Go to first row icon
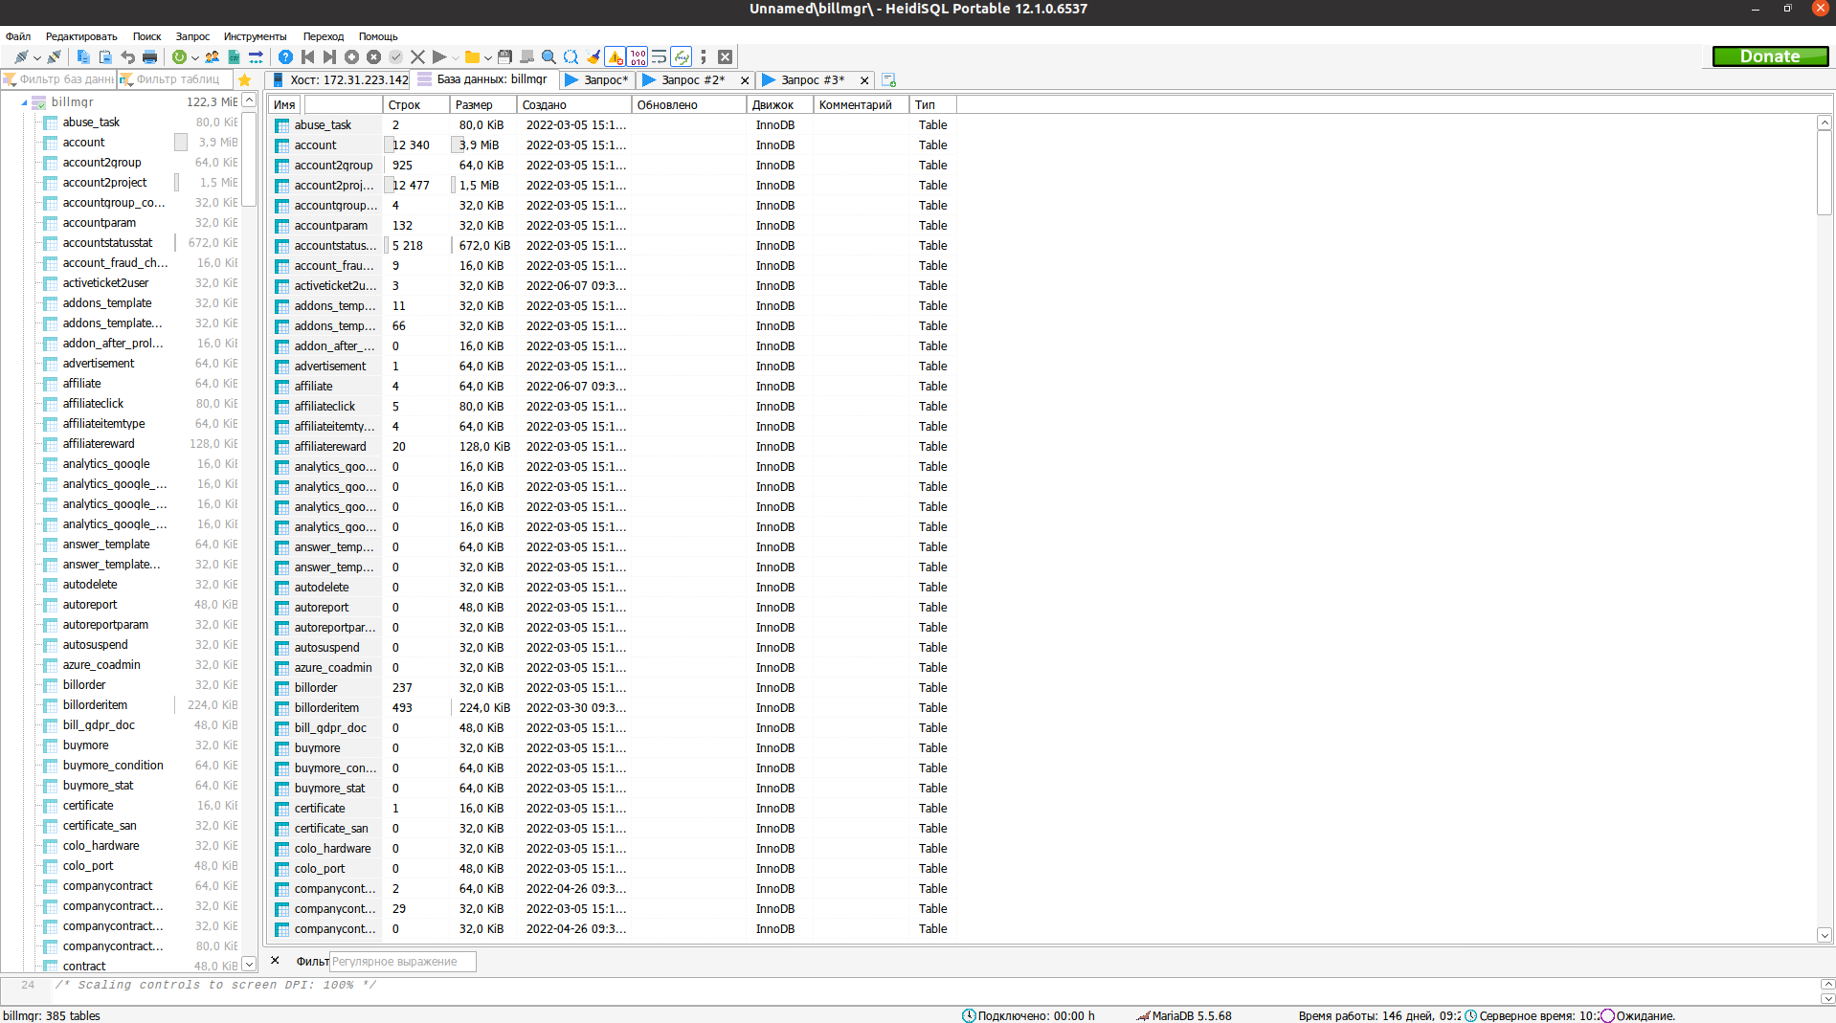The image size is (1836, 1023). [307, 57]
